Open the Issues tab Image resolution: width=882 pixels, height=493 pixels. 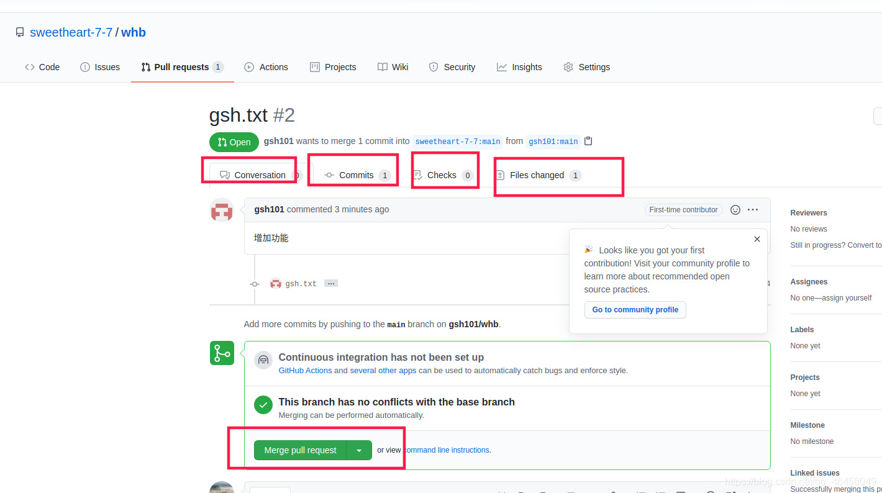(100, 67)
